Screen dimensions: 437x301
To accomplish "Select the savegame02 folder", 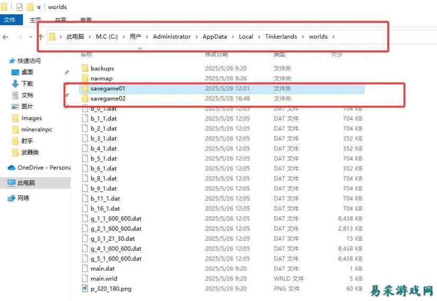I will click(108, 98).
